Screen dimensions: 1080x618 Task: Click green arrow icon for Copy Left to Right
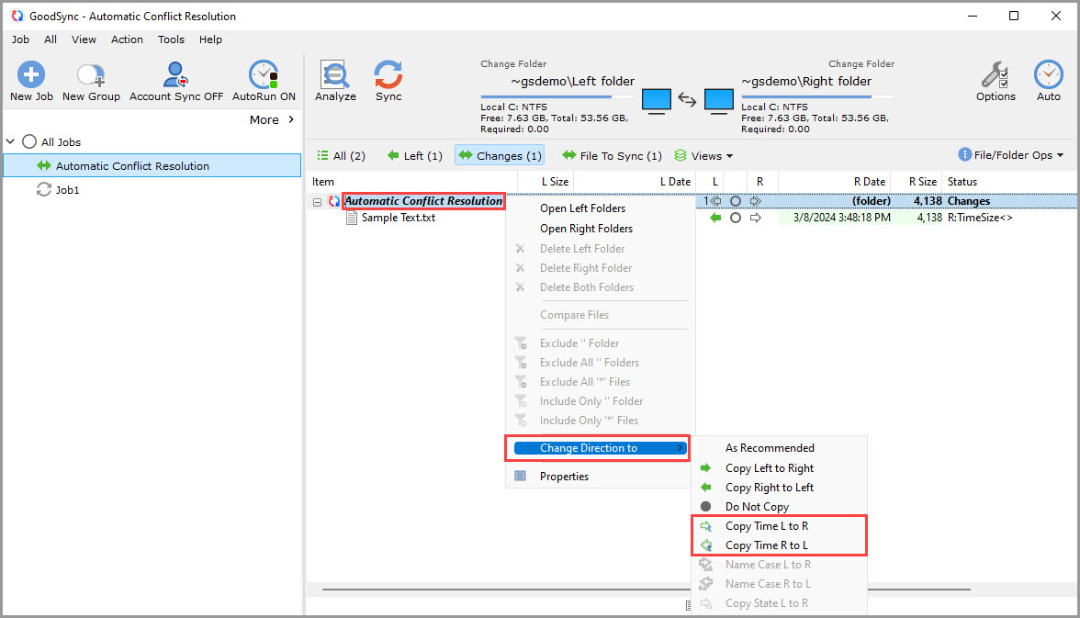(705, 467)
